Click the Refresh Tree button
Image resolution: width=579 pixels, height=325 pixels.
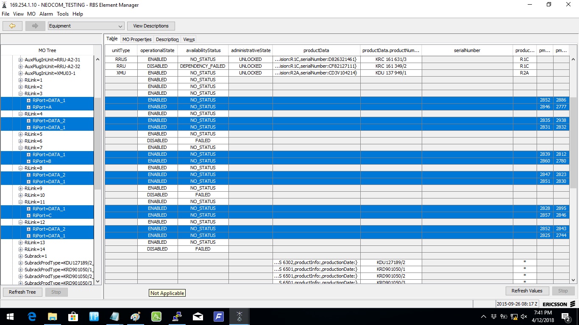(22, 292)
